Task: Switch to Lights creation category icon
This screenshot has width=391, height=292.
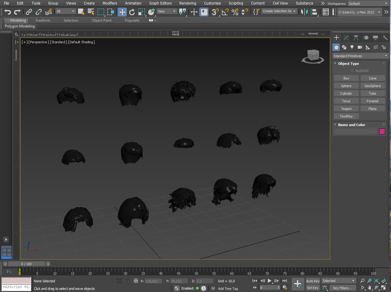Action: pyautogui.click(x=352, y=47)
